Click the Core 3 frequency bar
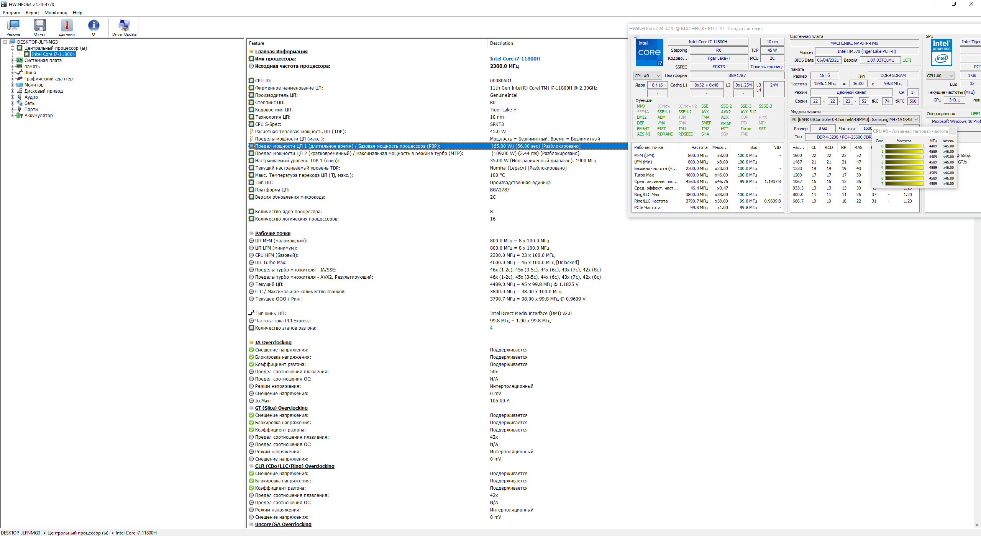The image size is (981, 536). (904, 162)
